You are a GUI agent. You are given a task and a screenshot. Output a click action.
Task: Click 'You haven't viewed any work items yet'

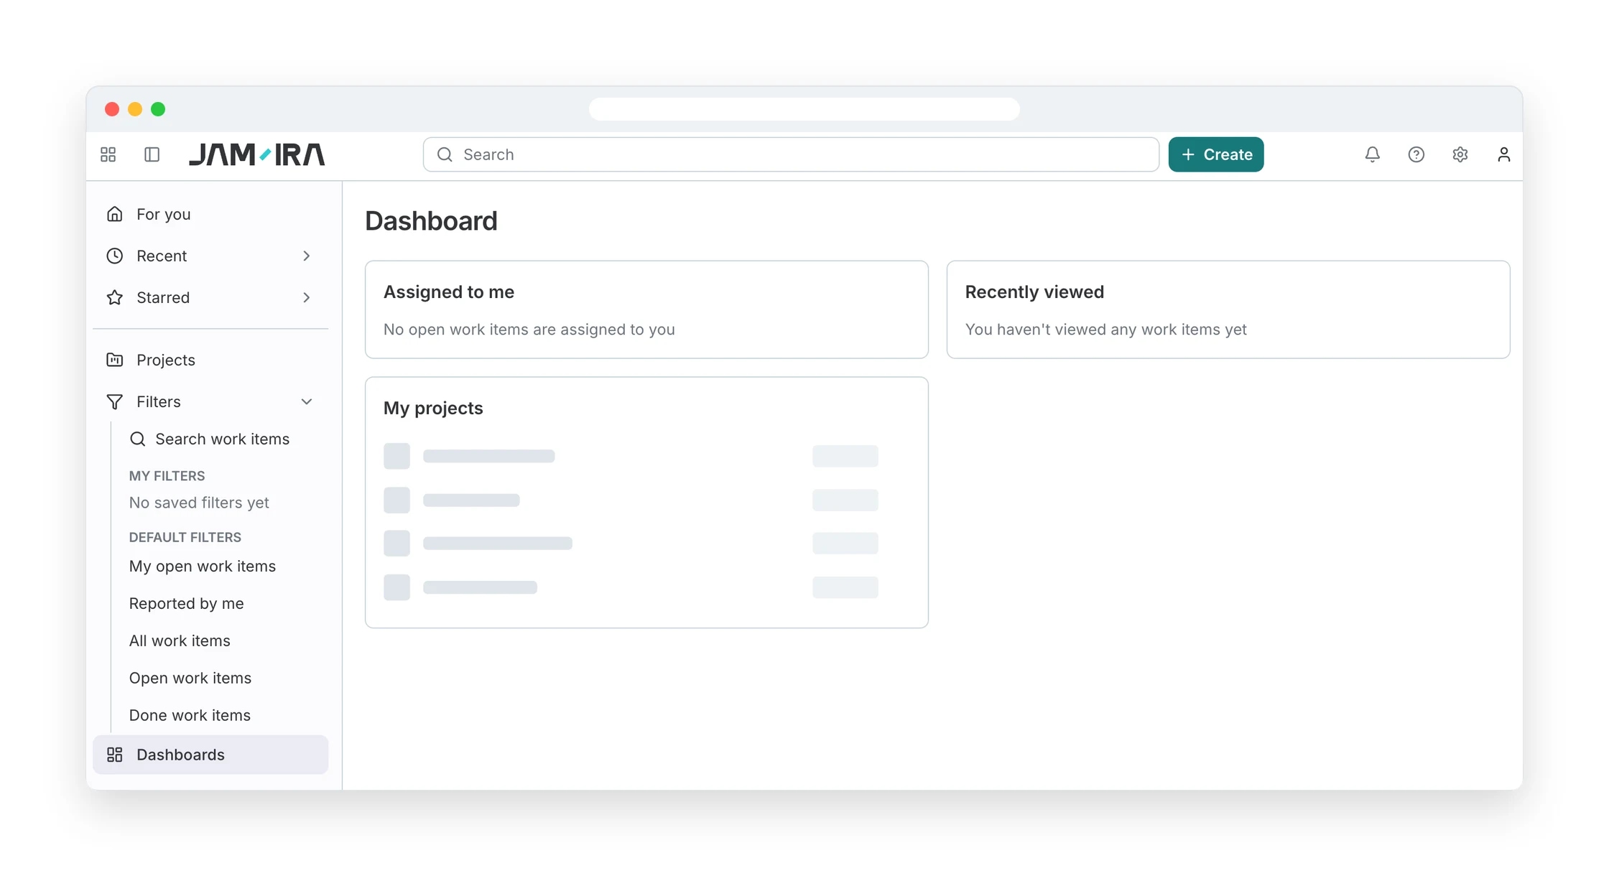pyautogui.click(x=1105, y=330)
